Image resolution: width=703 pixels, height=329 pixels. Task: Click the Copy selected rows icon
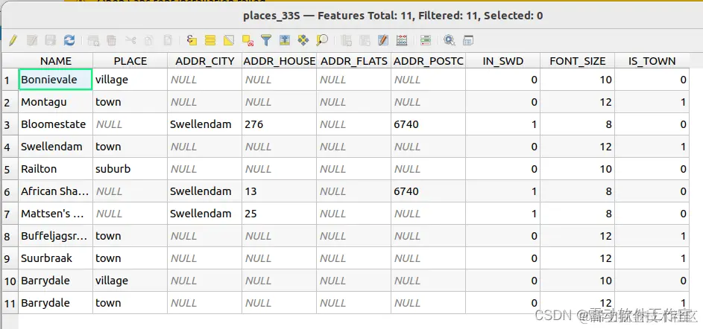(149, 40)
